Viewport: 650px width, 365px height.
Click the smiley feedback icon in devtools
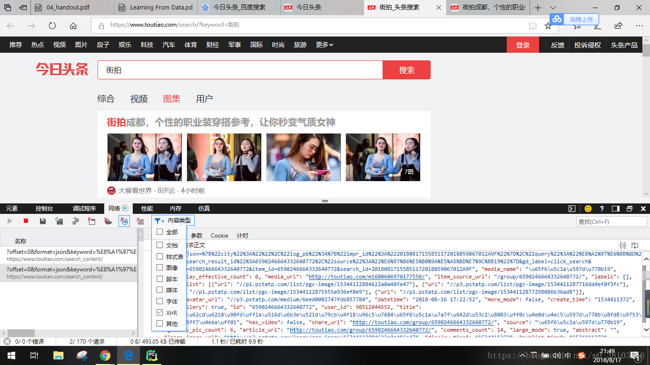[588, 209]
